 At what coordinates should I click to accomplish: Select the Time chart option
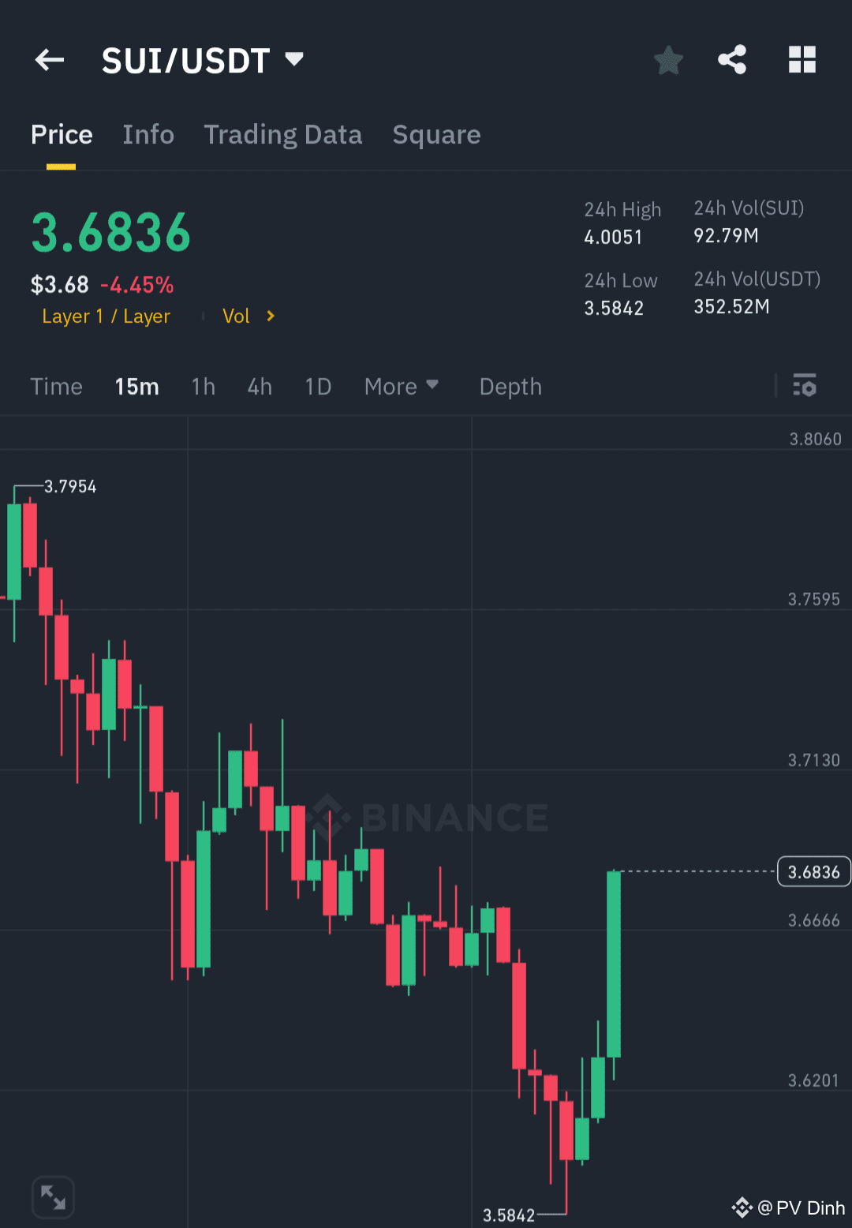[56, 387]
